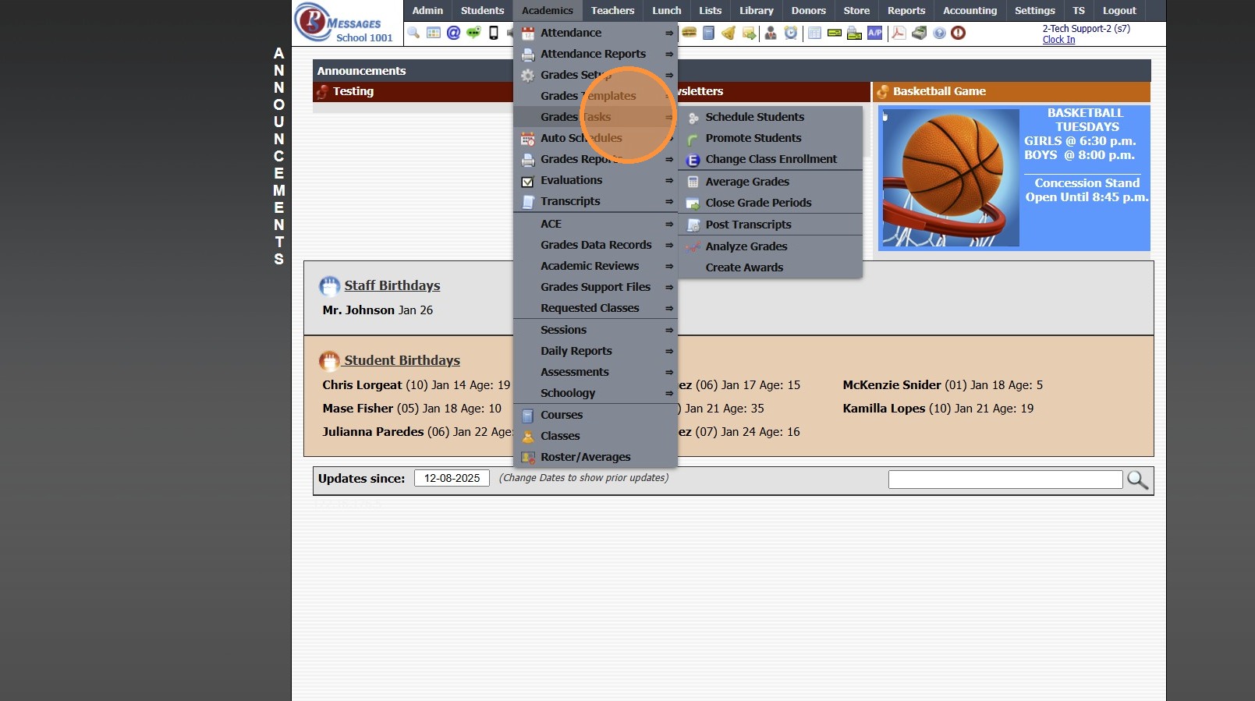This screenshot has width=1255, height=701.
Task: Open the Reports menu in the top bar
Action: 906,11
